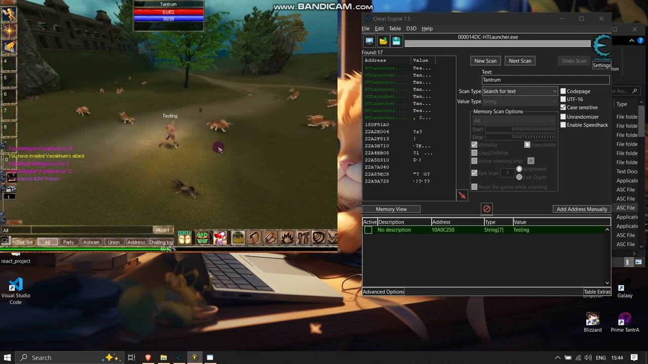The height and width of the screenshot is (364, 648).
Task: Switch to the Union chat tab
Action: coord(113,242)
